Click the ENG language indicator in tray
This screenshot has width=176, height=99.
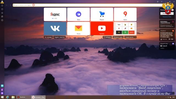click(174, 97)
